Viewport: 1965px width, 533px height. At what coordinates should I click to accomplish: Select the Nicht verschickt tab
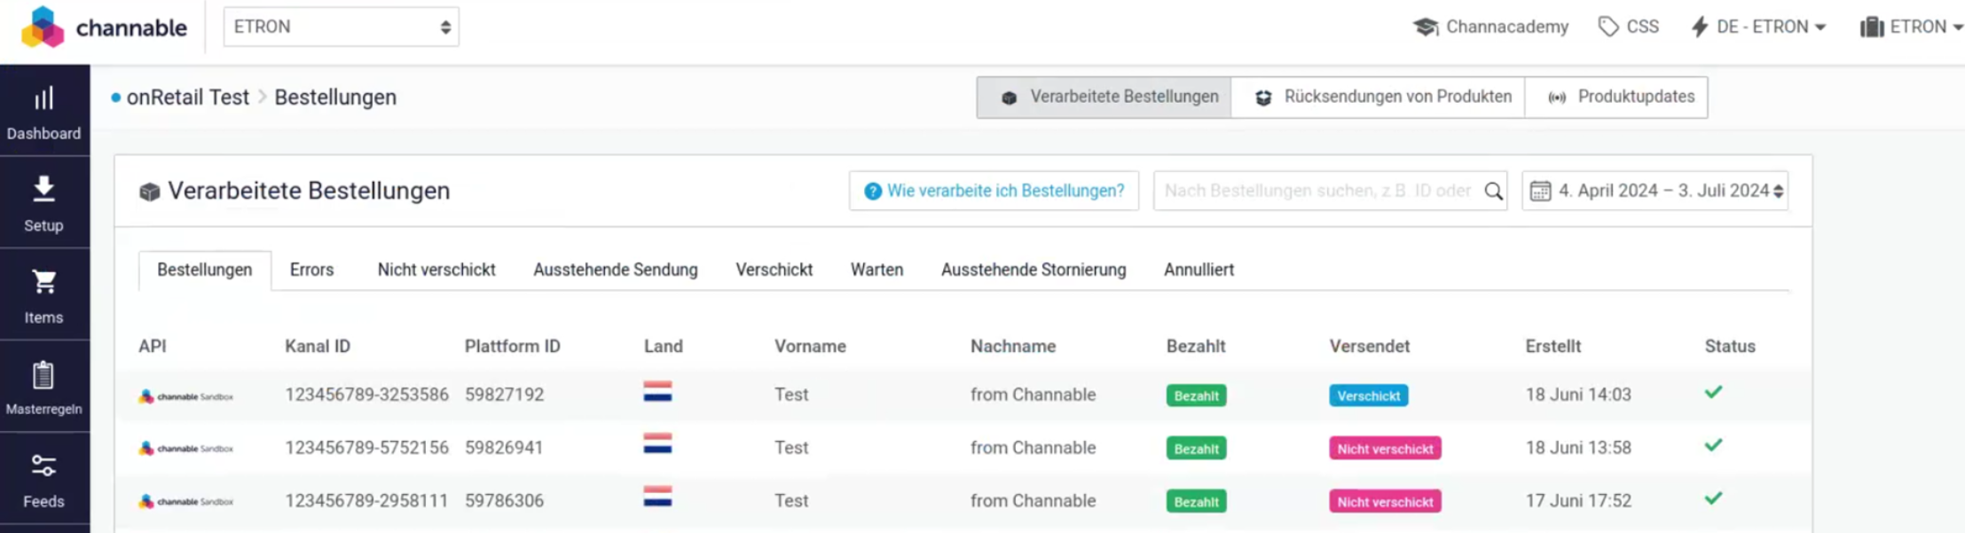436,270
